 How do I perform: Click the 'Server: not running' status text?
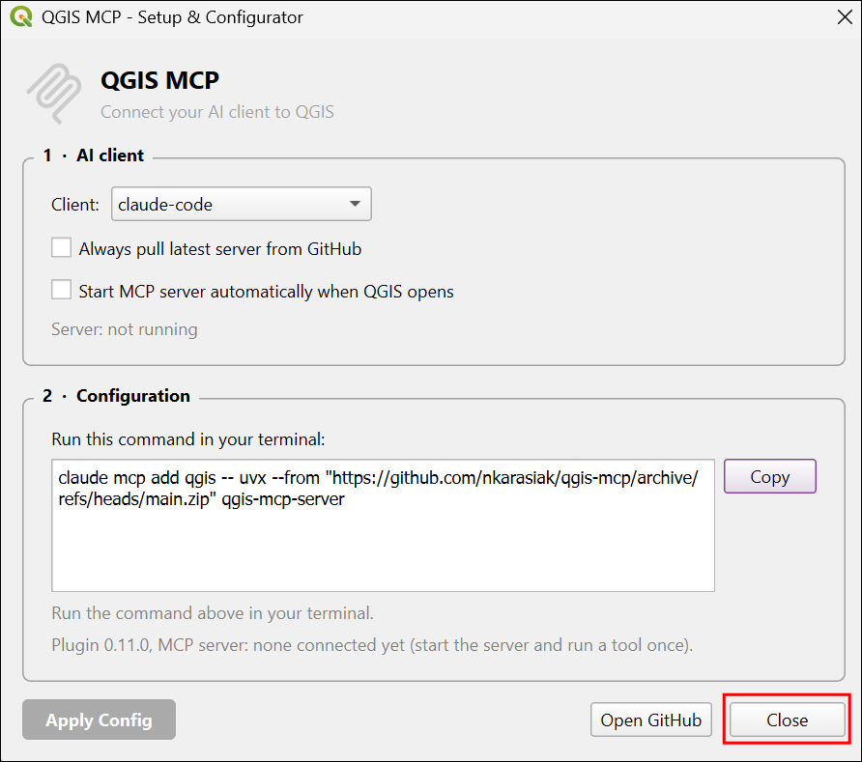click(x=125, y=329)
